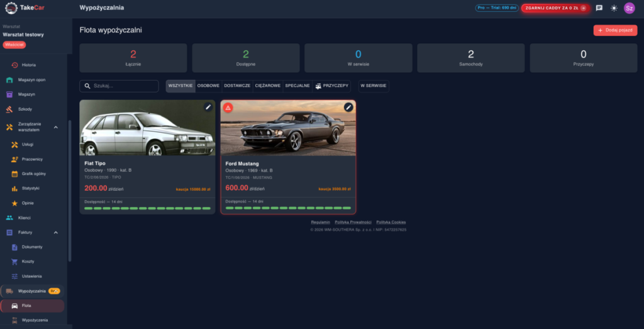644x329 pixels.
Task: Click the Szukaj search field
Action: 119,86
